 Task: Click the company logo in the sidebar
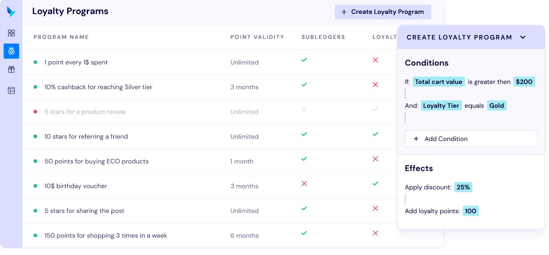(11, 12)
